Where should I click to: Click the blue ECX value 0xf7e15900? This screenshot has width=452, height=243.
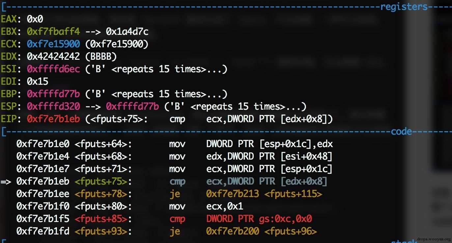(x=53, y=44)
